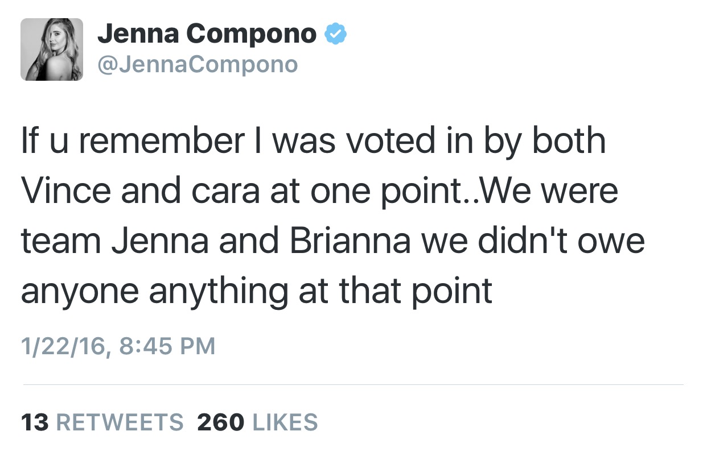Image resolution: width=707 pixels, height=456 pixels.
Task: Click the 8:45 PM time text
Action: pos(167,346)
